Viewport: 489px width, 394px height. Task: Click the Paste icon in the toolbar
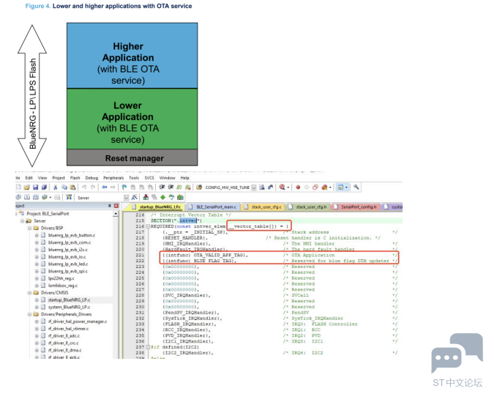pyautogui.click(x=72, y=187)
